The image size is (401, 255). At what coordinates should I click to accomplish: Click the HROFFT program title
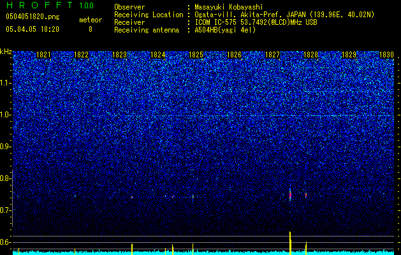click(x=40, y=5)
